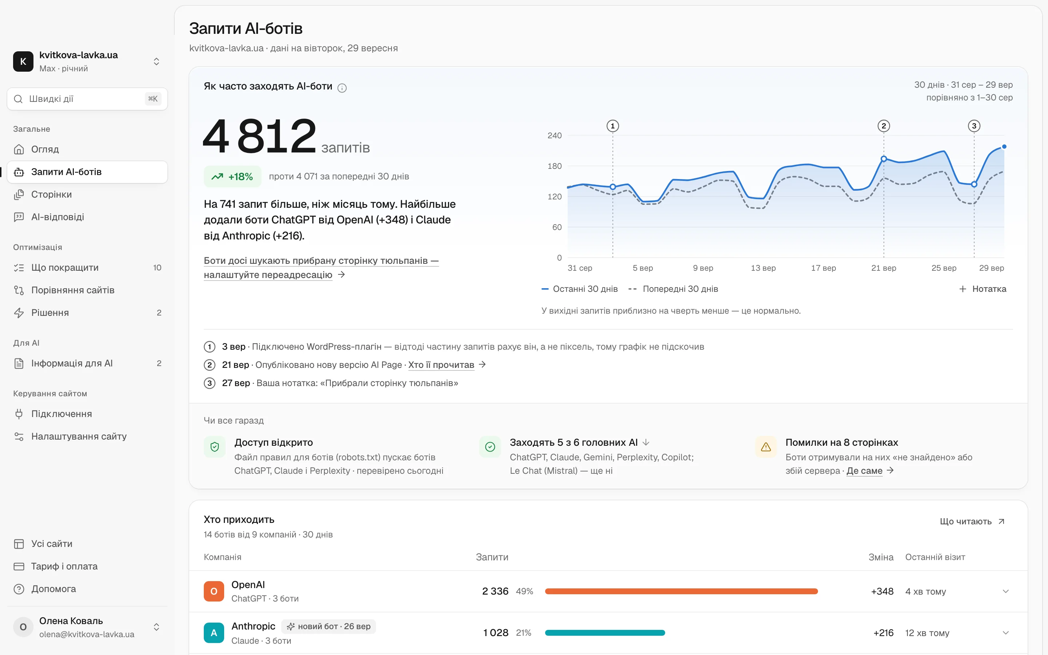Screen dimensions: 1048x655
Task: Expand the Заходять 5 з 6 головних AI arrow
Action: pos(646,442)
